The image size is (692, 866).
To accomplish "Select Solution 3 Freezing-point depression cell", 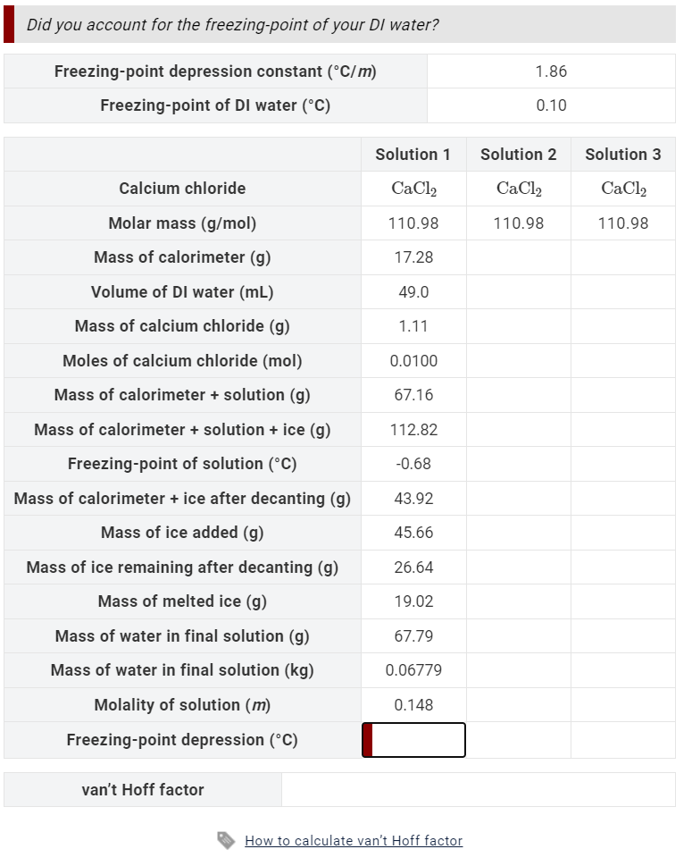I will pos(623,740).
